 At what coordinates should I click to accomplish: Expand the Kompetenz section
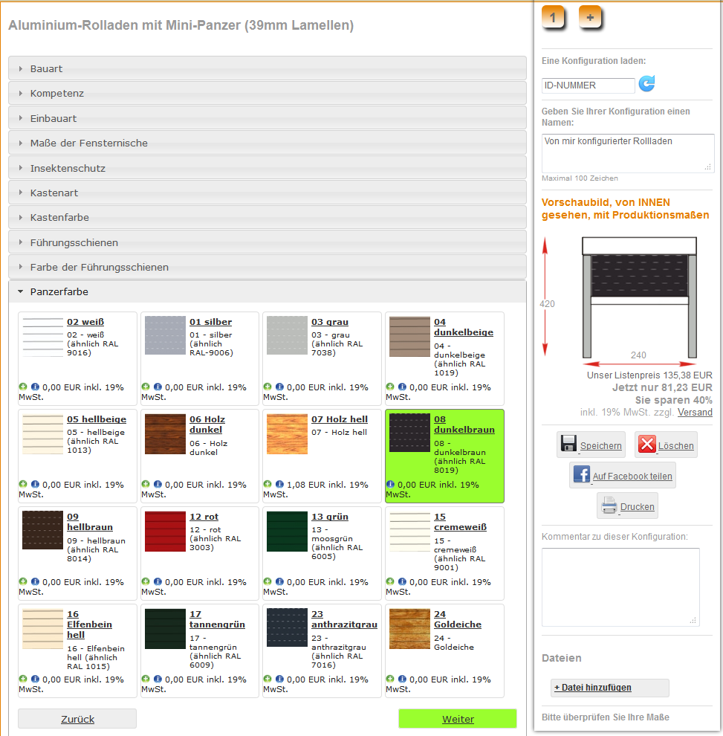(x=267, y=93)
